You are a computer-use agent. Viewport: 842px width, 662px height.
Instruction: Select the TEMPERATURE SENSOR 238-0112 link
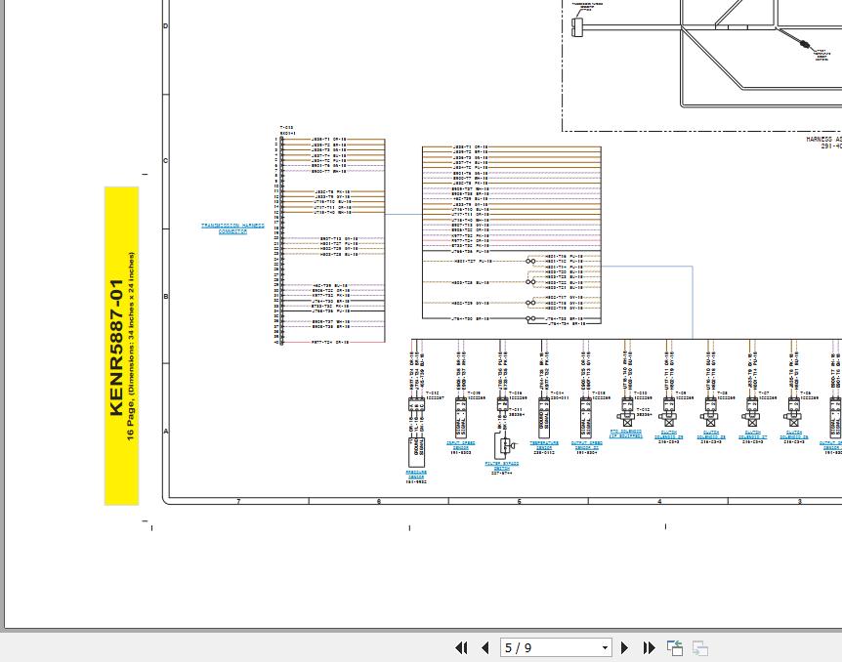(542, 446)
